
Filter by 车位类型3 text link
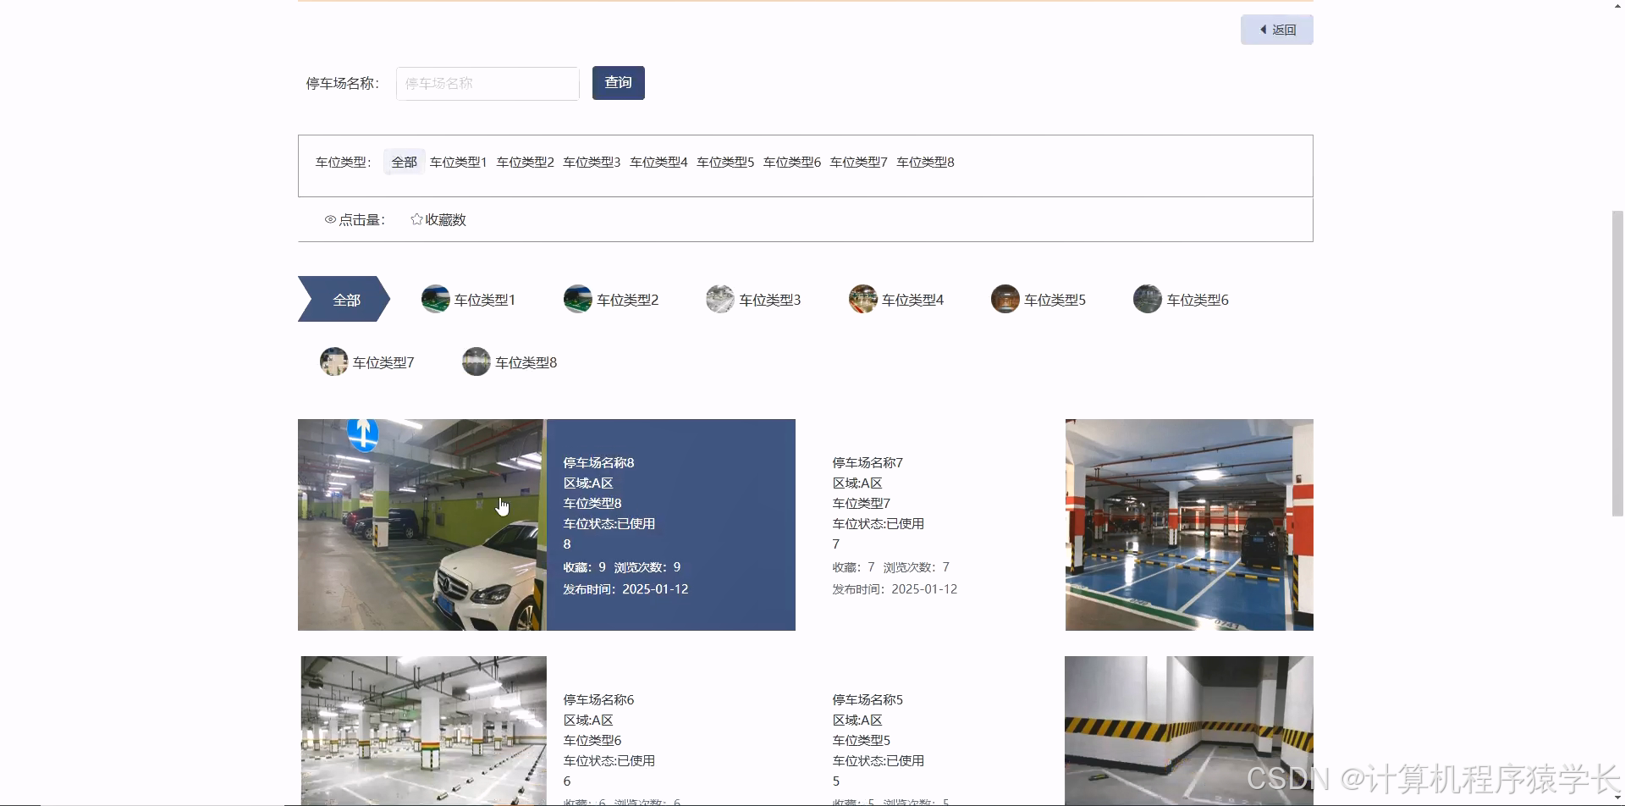[592, 162]
